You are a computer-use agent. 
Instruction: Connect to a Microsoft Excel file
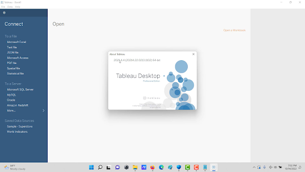point(17,42)
